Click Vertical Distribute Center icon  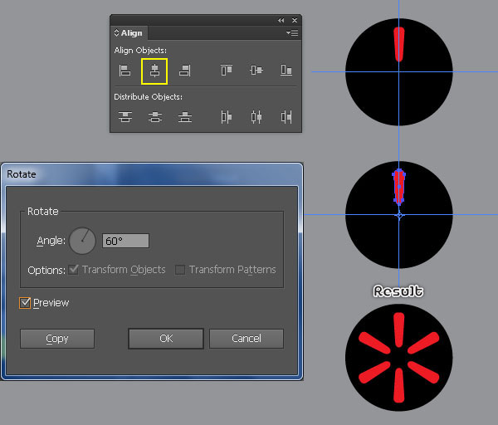(x=155, y=117)
